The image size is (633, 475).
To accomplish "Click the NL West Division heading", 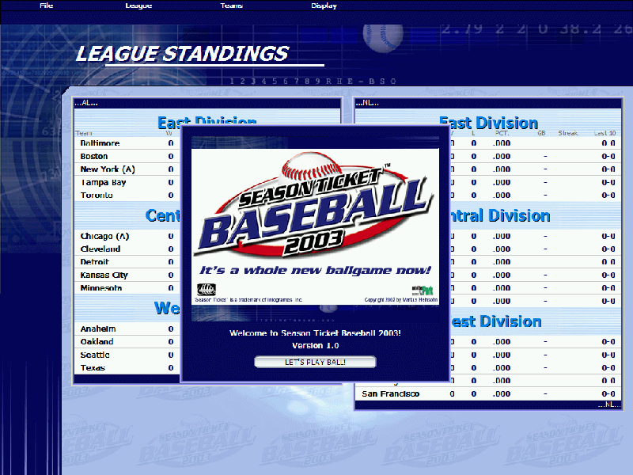I will pos(496,321).
